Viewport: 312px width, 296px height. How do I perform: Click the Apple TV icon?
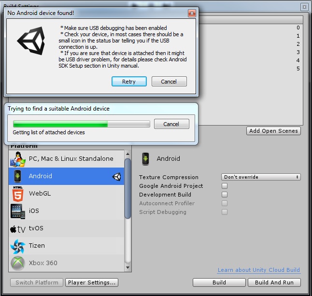click(18, 229)
